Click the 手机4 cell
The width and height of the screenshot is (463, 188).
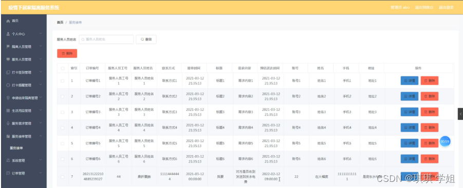coord(347,128)
